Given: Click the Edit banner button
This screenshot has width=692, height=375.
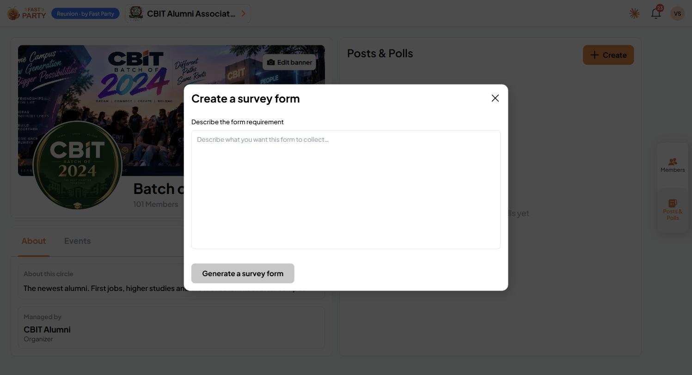Looking at the screenshot, I should (289, 62).
